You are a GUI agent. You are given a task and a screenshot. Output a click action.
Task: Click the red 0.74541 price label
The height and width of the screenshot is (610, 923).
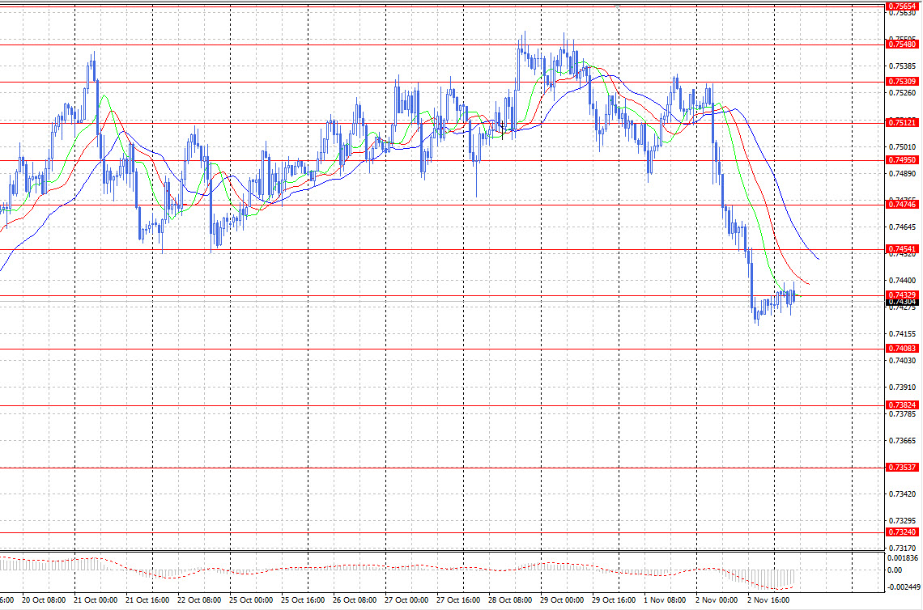(902, 249)
